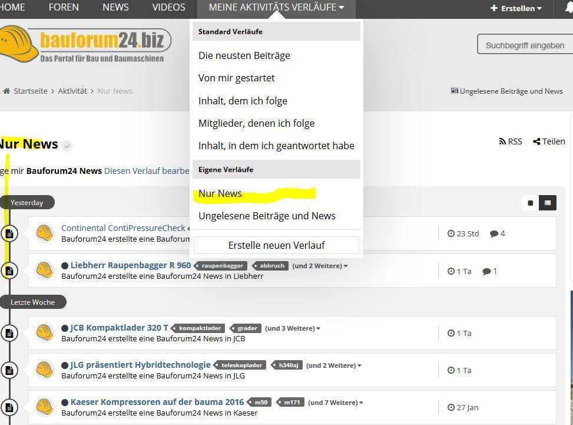Click unread dot before Kaeser Kompressoren
Viewport: 573px width, 425px height.
pyautogui.click(x=65, y=403)
